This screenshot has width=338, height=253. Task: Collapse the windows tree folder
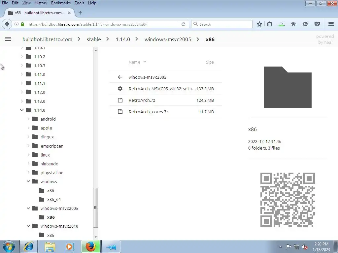(28, 182)
